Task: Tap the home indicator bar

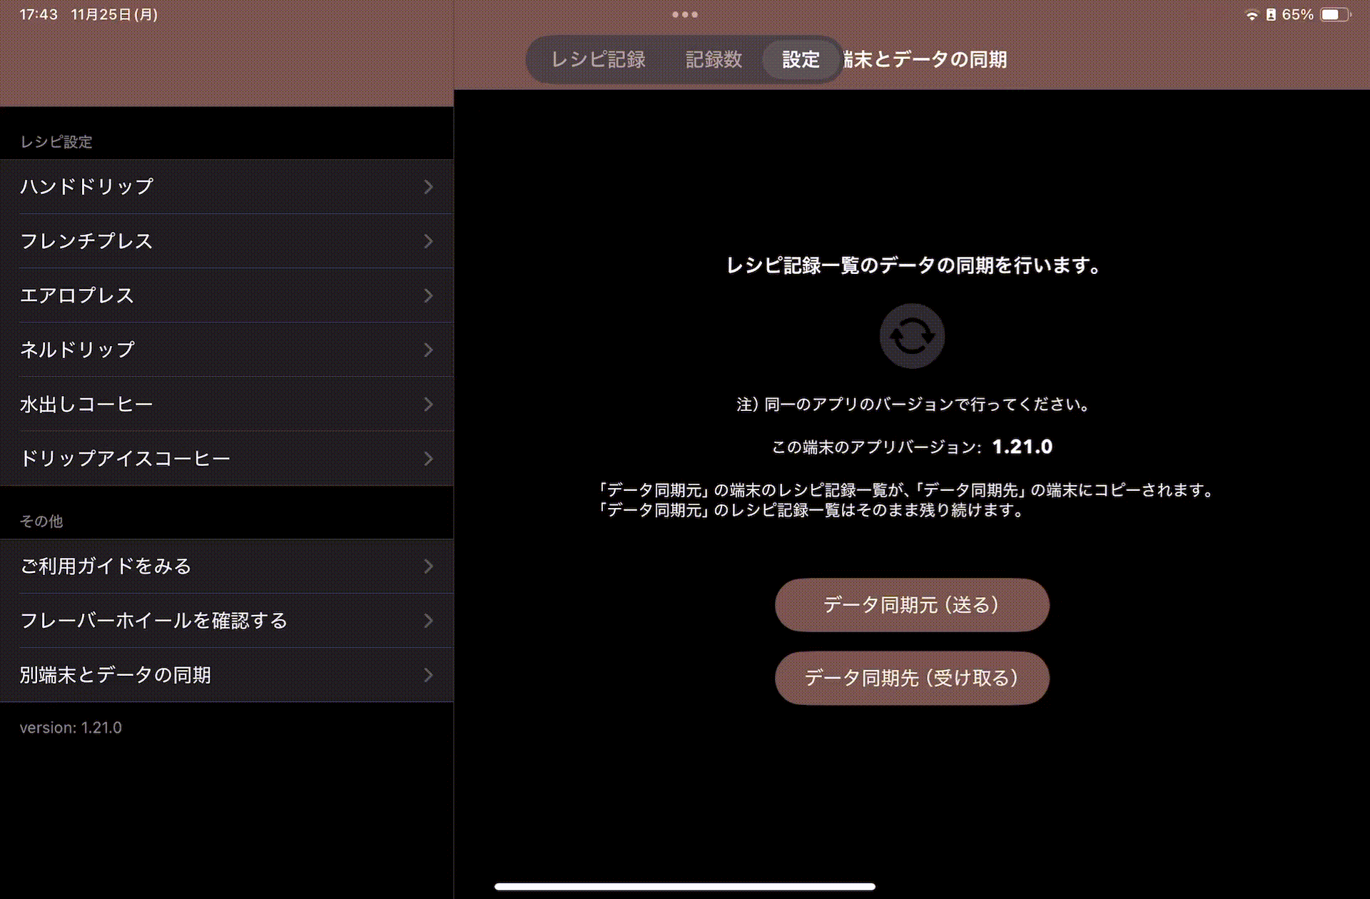Action: tap(684, 887)
